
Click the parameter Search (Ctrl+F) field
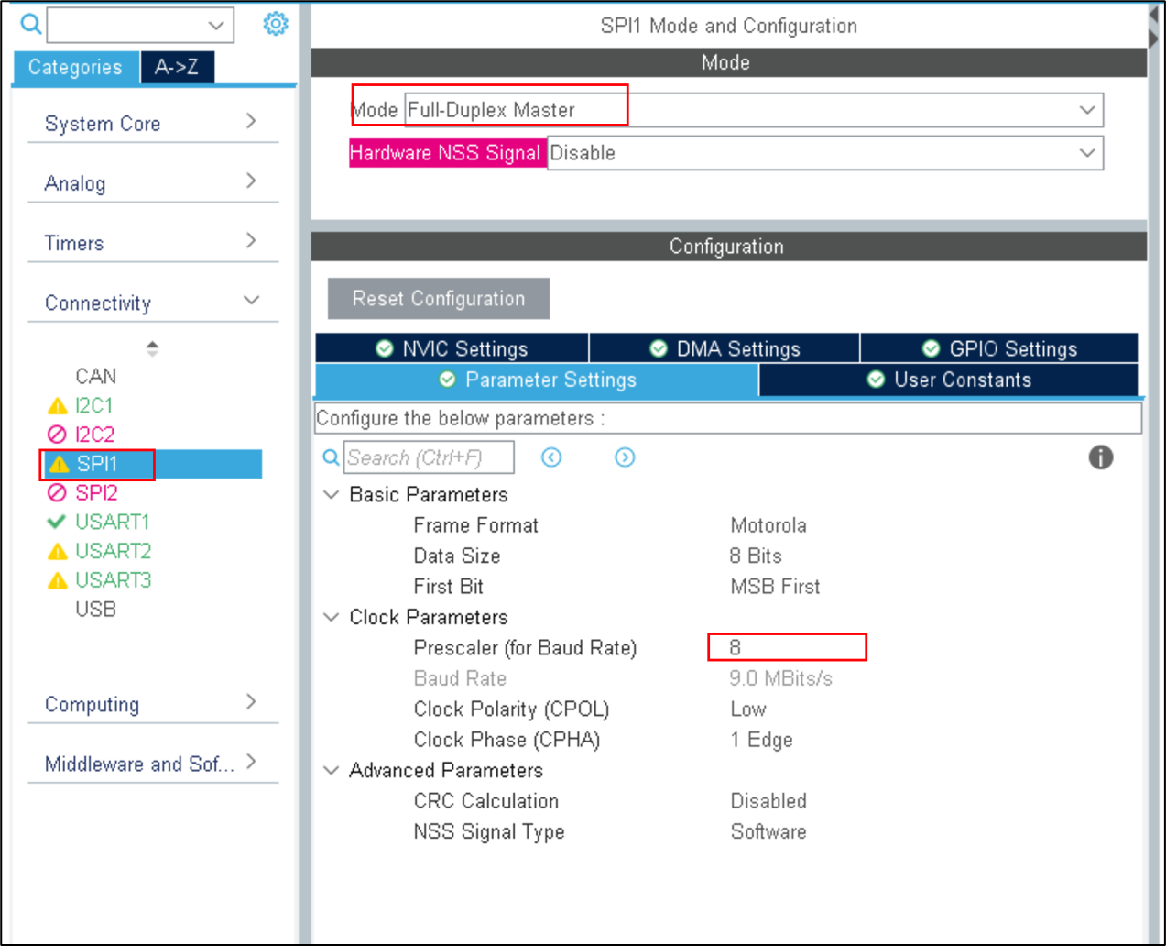[x=428, y=457]
